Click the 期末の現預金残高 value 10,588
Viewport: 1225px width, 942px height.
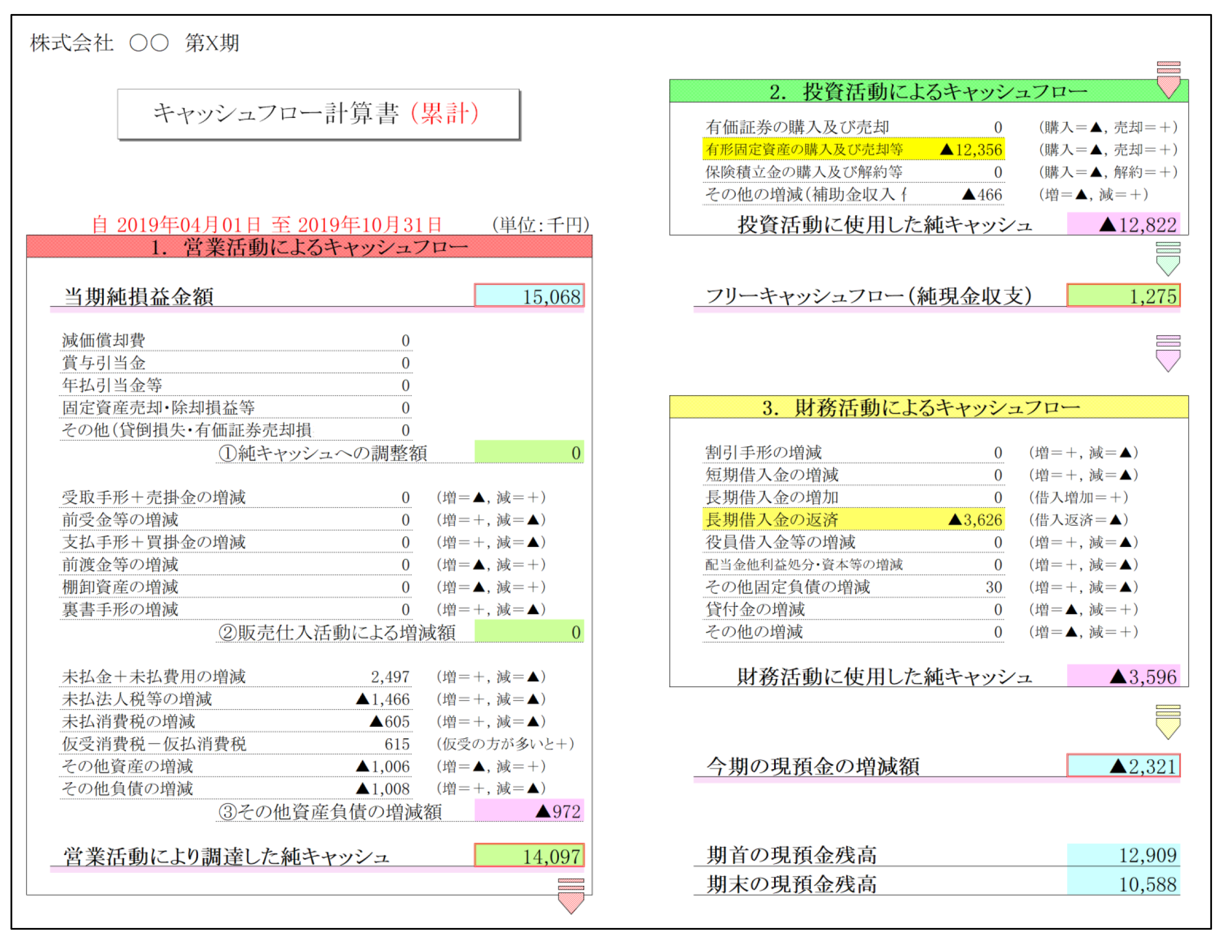coord(1123,884)
